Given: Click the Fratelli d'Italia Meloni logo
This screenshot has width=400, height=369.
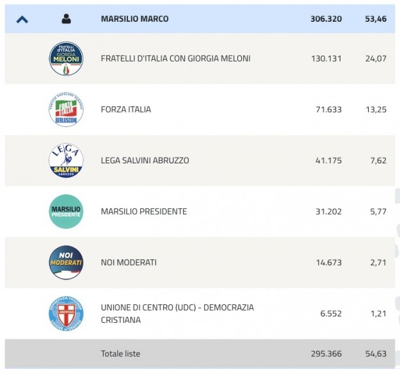Looking at the screenshot, I should coord(66,58).
